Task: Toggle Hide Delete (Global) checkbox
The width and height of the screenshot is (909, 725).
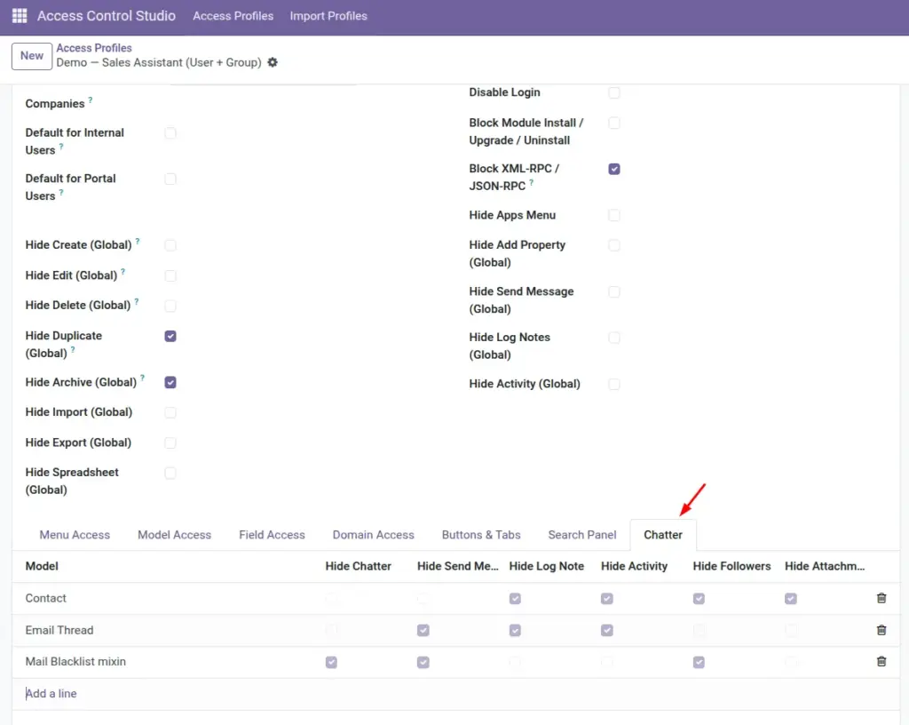Action: pos(170,306)
